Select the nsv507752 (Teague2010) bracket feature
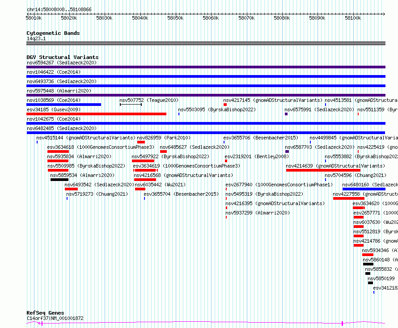 (131, 105)
